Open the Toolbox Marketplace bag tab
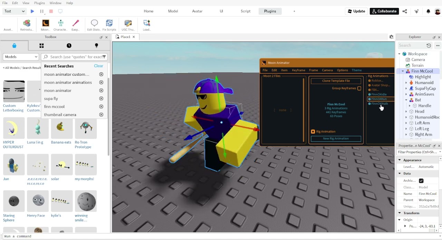Image resolution: width=442 pixels, height=248 pixels. pos(14,45)
